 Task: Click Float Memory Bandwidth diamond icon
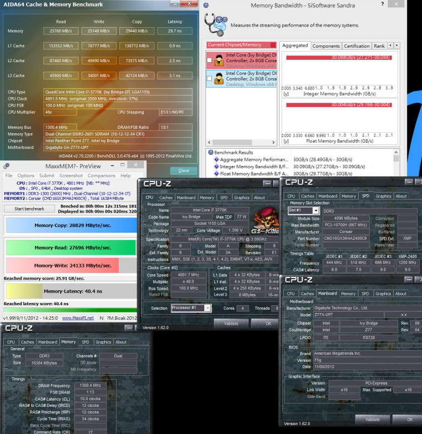point(217,174)
